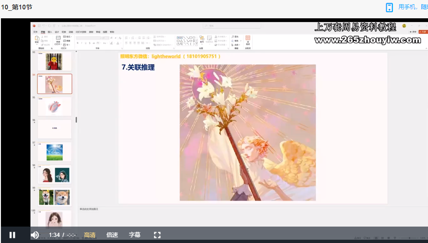Toggle Italic formatting
The width and height of the screenshot is (428, 243).
coord(82,43)
